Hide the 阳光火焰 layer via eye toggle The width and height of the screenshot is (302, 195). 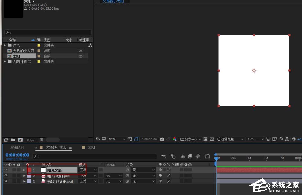6,170
